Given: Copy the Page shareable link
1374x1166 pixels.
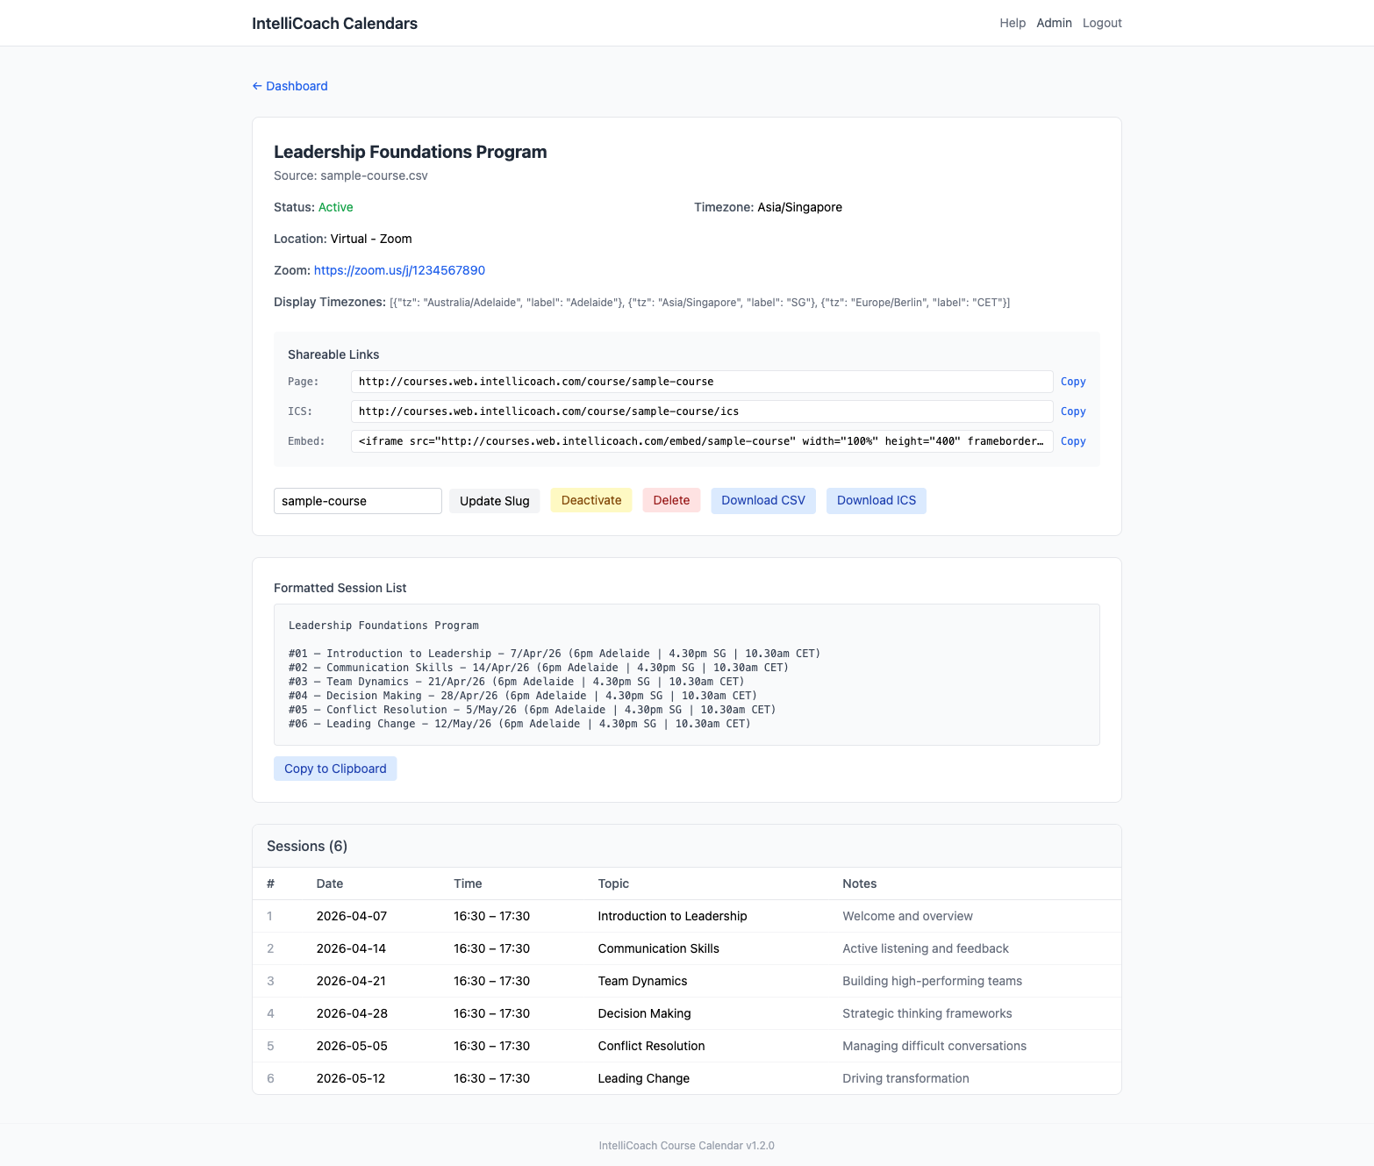Looking at the screenshot, I should coord(1072,382).
